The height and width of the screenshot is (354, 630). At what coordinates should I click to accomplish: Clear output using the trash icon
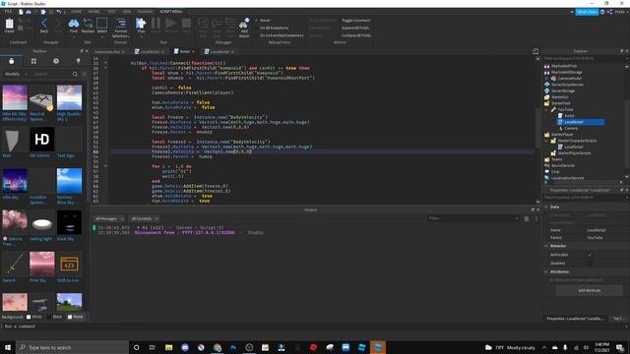(x=527, y=218)
